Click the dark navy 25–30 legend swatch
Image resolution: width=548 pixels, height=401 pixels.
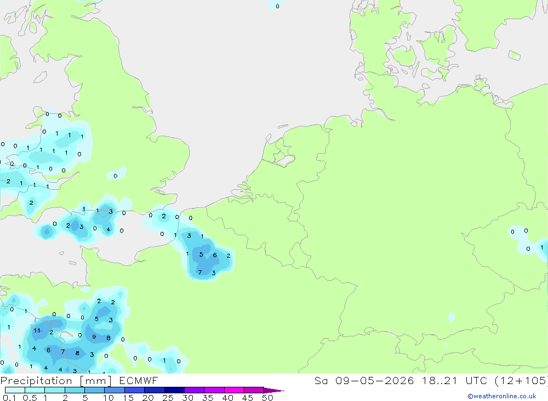[x=174, y=390]
